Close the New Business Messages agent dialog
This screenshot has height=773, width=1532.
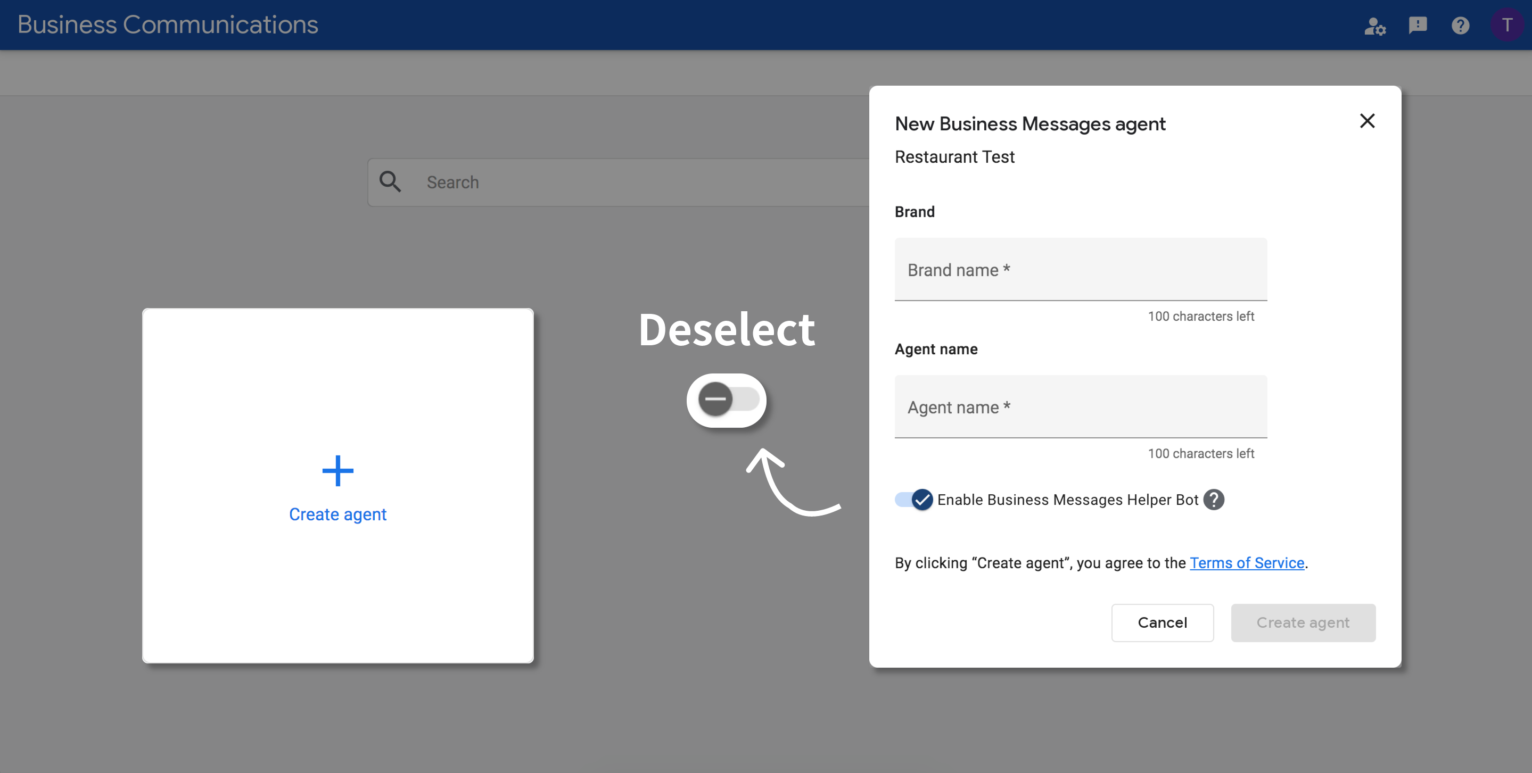coord(1368,121)
